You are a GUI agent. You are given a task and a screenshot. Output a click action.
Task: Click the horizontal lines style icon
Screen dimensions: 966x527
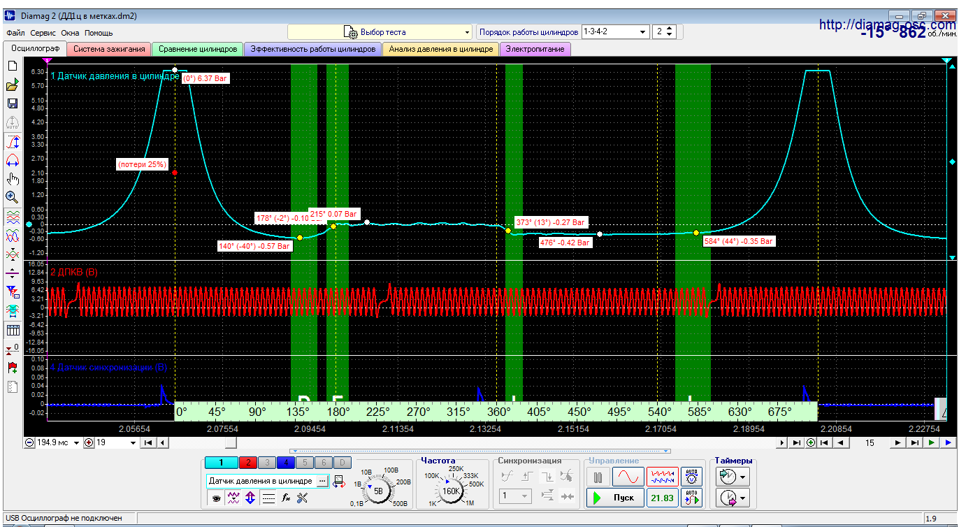(268, 498)
